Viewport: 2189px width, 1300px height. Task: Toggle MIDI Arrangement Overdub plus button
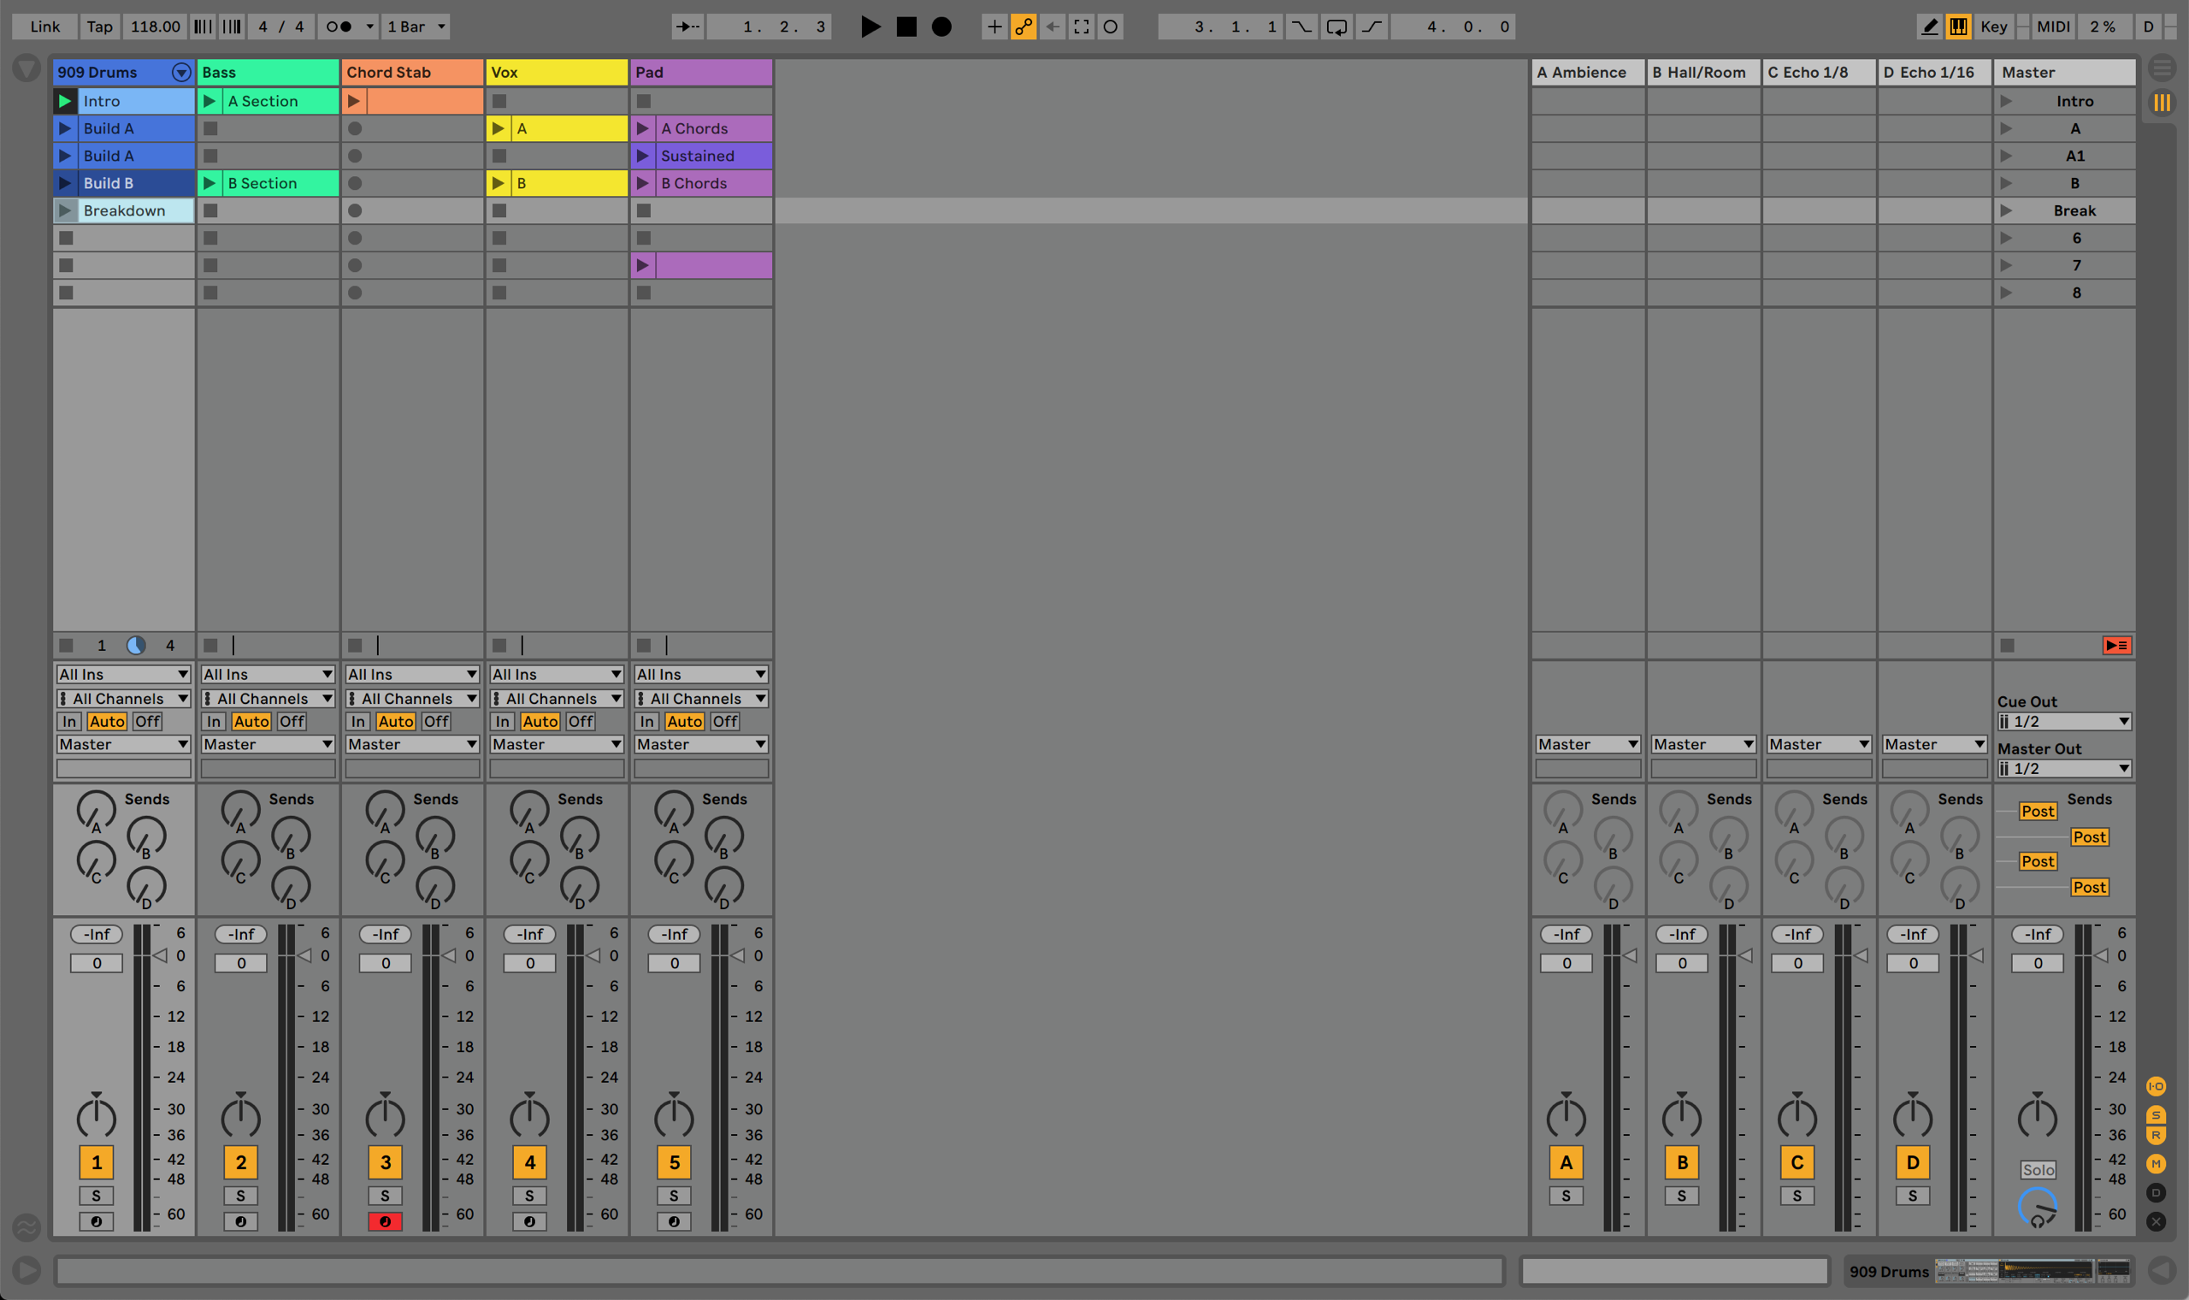(x=994, y=27)
